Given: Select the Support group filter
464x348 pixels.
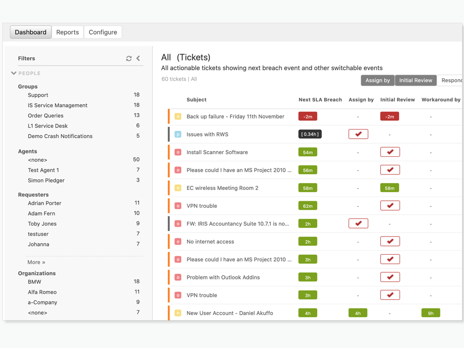Looking at the screenshot, I should click(38, 95).
